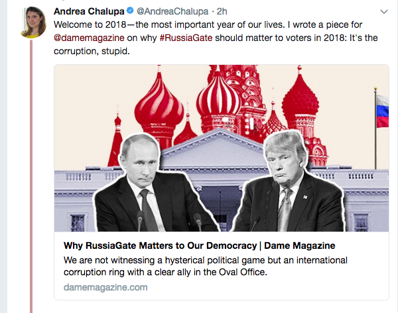The height and width of the screenshot is (313, 398).
Task: Click the Andrea Chalupa display name
Action: coord(89,12)
